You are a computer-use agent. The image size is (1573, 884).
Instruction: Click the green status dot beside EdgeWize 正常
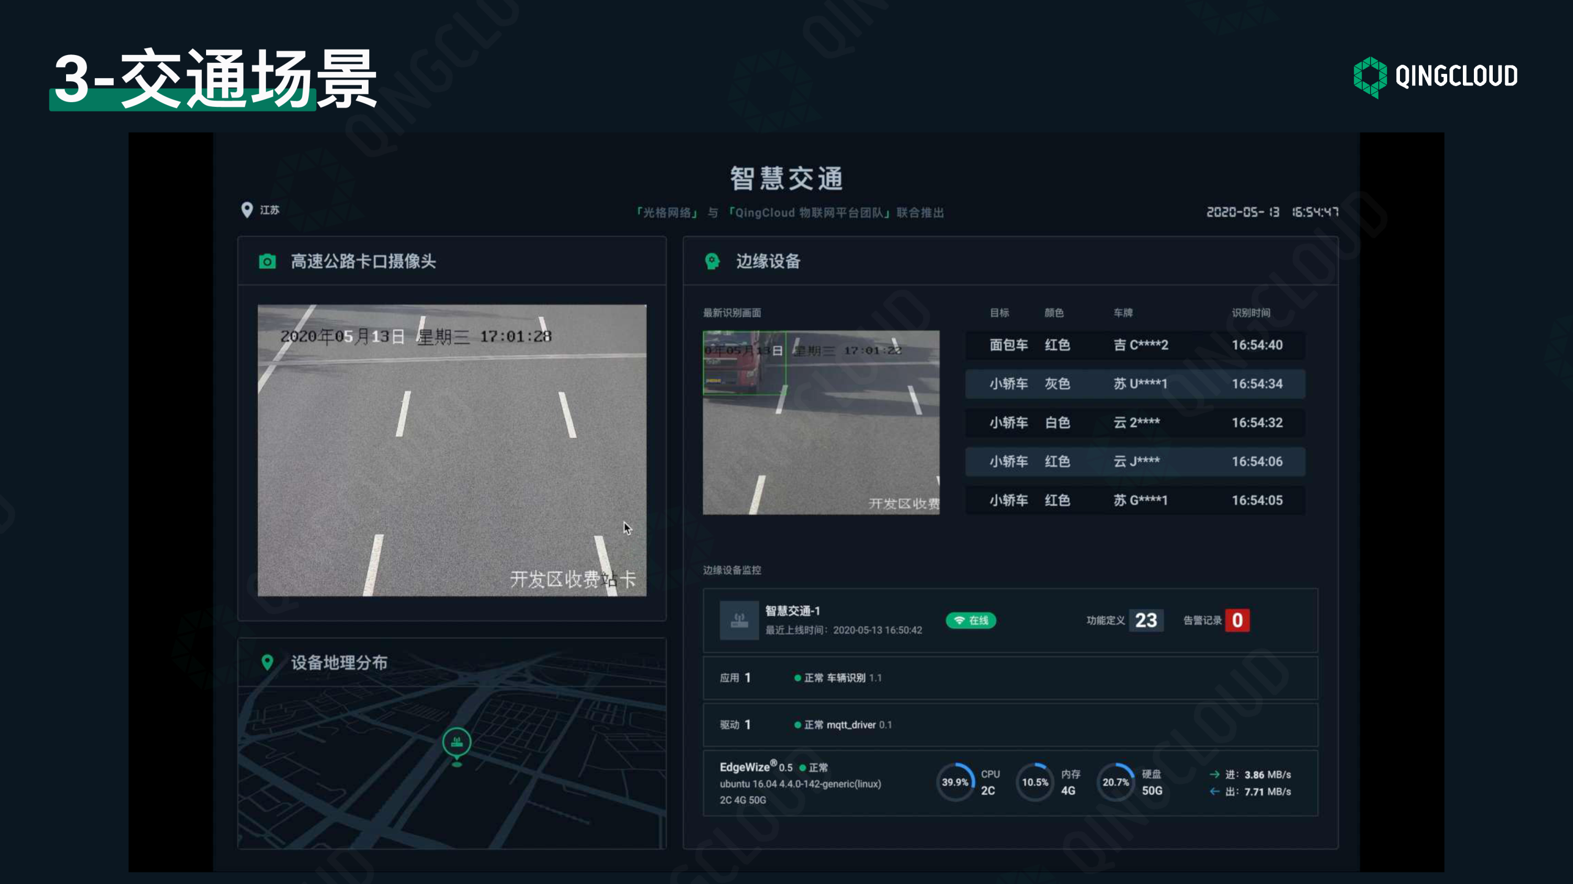pos(802,768)
